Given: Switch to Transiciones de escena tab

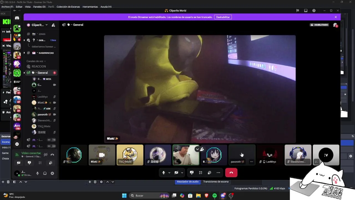Looking at the screenshot, I should [x=216, y=182].
